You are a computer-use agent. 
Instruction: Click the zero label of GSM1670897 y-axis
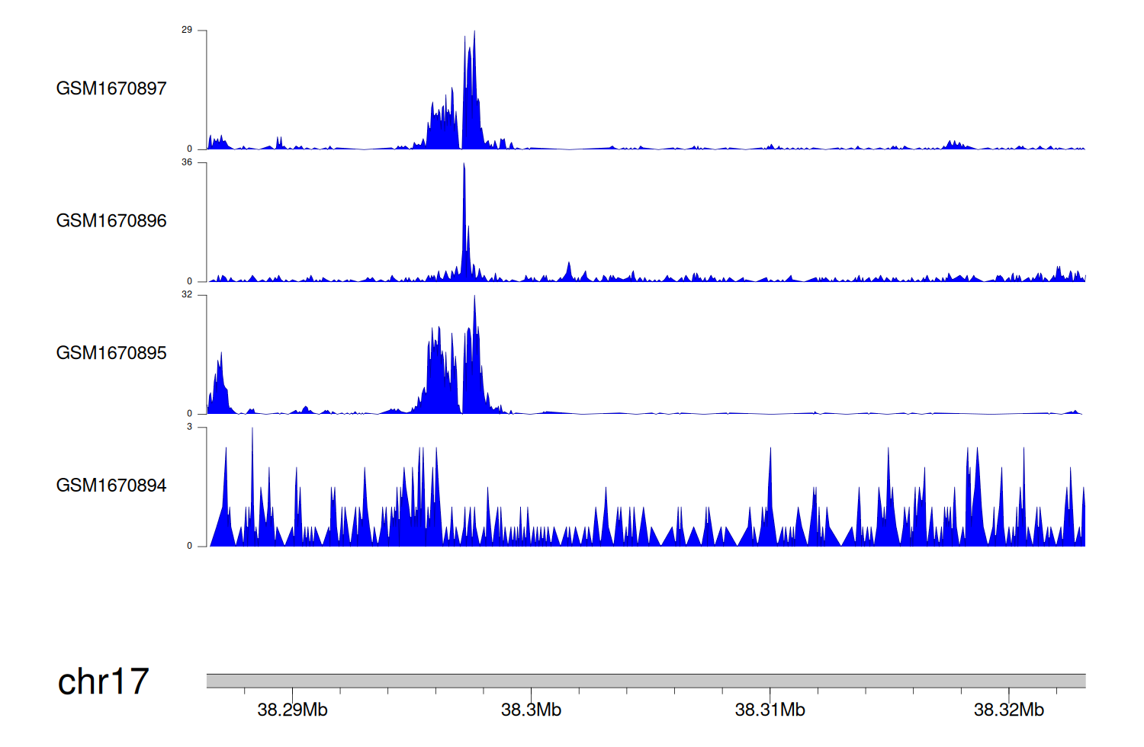190,149
